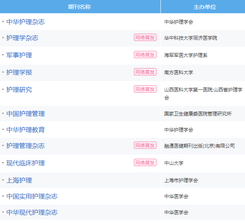The height and width of the screenshot is (223, 245).
Task: Open the 中华护理教育 journal link
Action: pos(26,130)
